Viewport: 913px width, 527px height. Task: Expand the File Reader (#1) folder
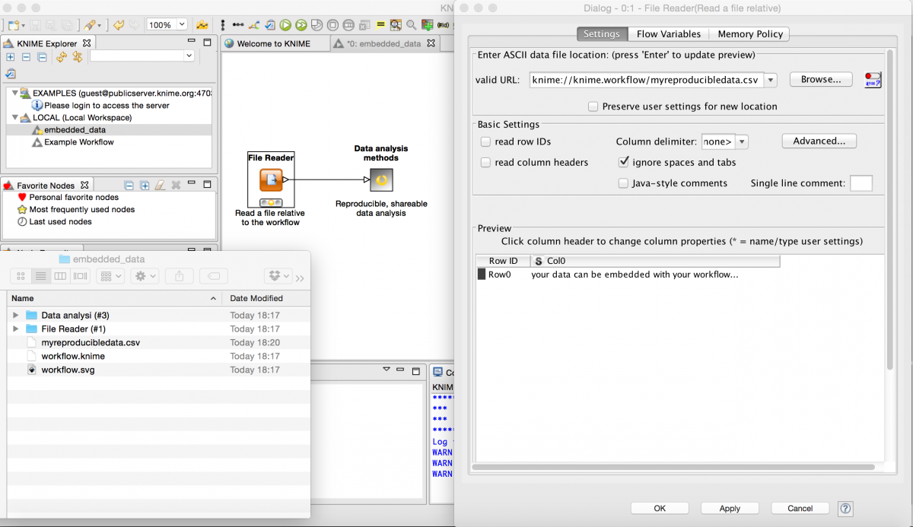tap(15, 329)
